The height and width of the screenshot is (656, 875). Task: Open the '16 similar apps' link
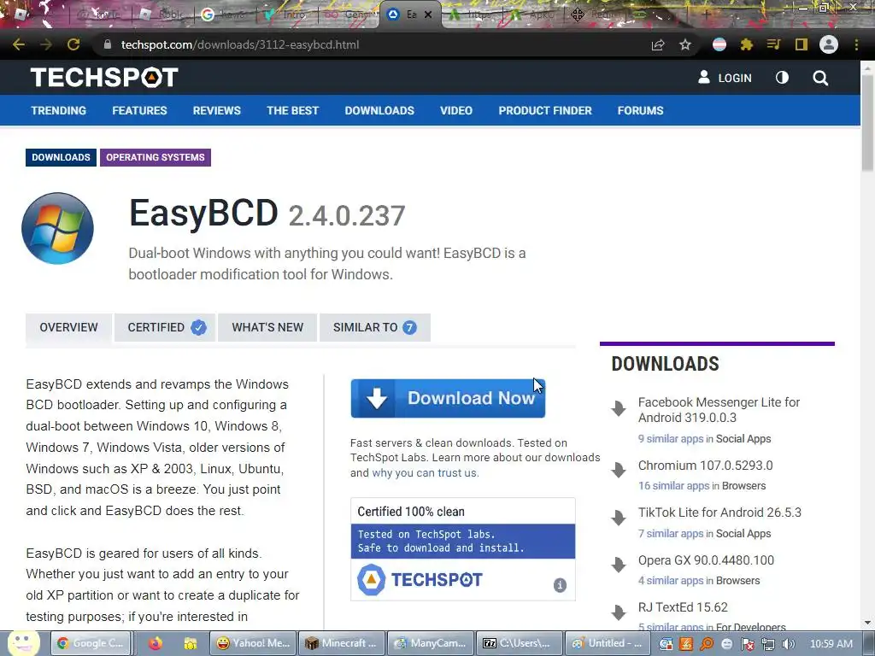tap(673, 486)
